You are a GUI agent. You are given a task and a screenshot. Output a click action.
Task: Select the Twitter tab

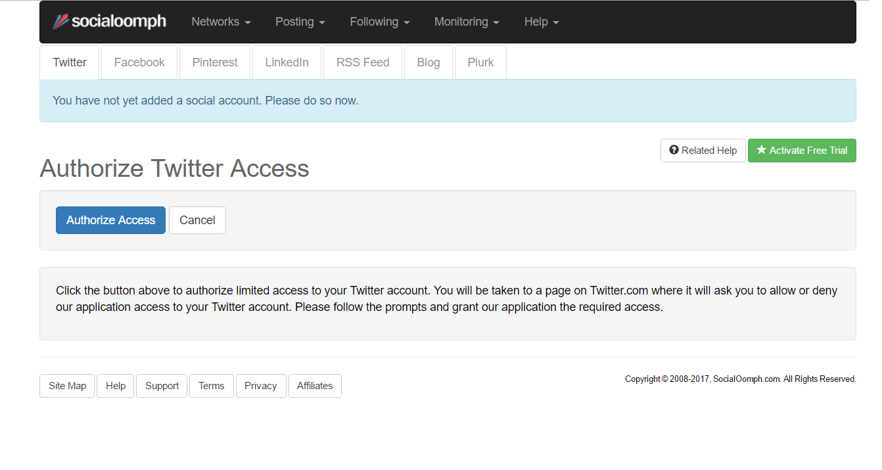click(70, 62)
